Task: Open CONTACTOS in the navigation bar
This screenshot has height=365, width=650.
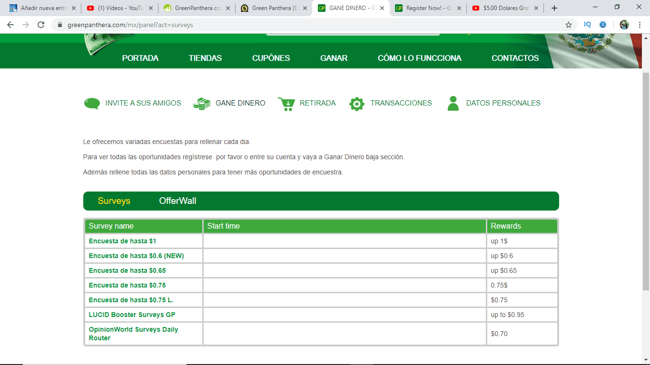Action: [515, 58]
